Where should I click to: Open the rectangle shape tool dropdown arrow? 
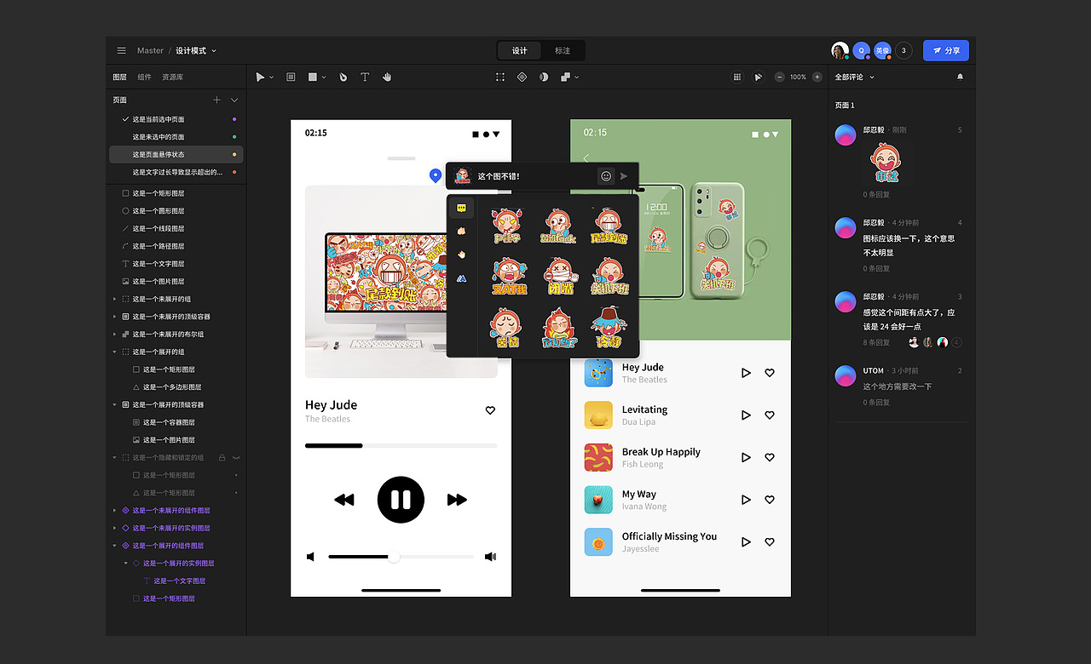click(324, 77)
